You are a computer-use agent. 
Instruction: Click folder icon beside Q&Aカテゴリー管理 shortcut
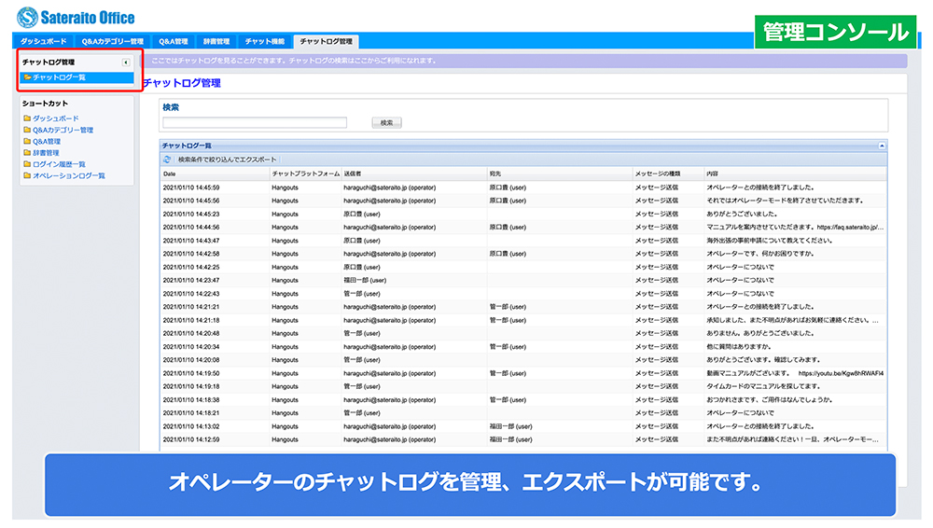27,130
